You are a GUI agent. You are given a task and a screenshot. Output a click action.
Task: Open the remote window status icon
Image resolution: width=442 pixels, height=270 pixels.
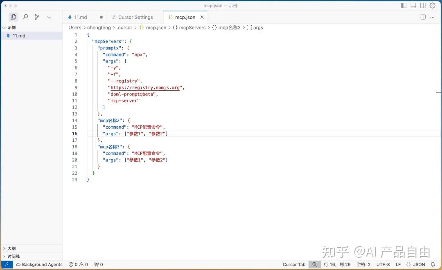coord(7,264)
